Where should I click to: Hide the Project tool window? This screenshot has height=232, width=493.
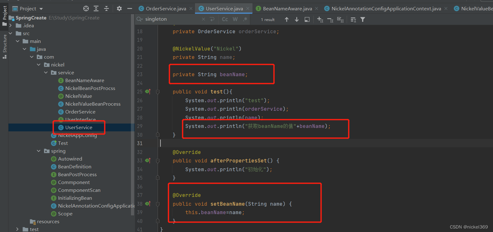[x=130, y=8]
